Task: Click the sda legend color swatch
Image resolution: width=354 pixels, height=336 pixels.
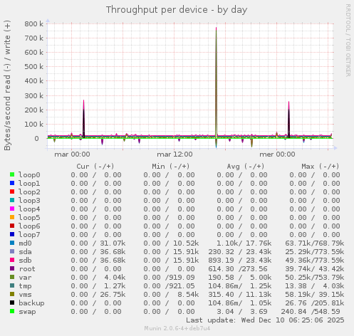Action: pyautogui.click(x=12, y=251)
